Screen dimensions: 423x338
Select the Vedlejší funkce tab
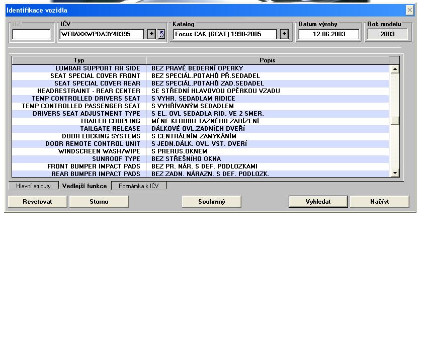84,186
